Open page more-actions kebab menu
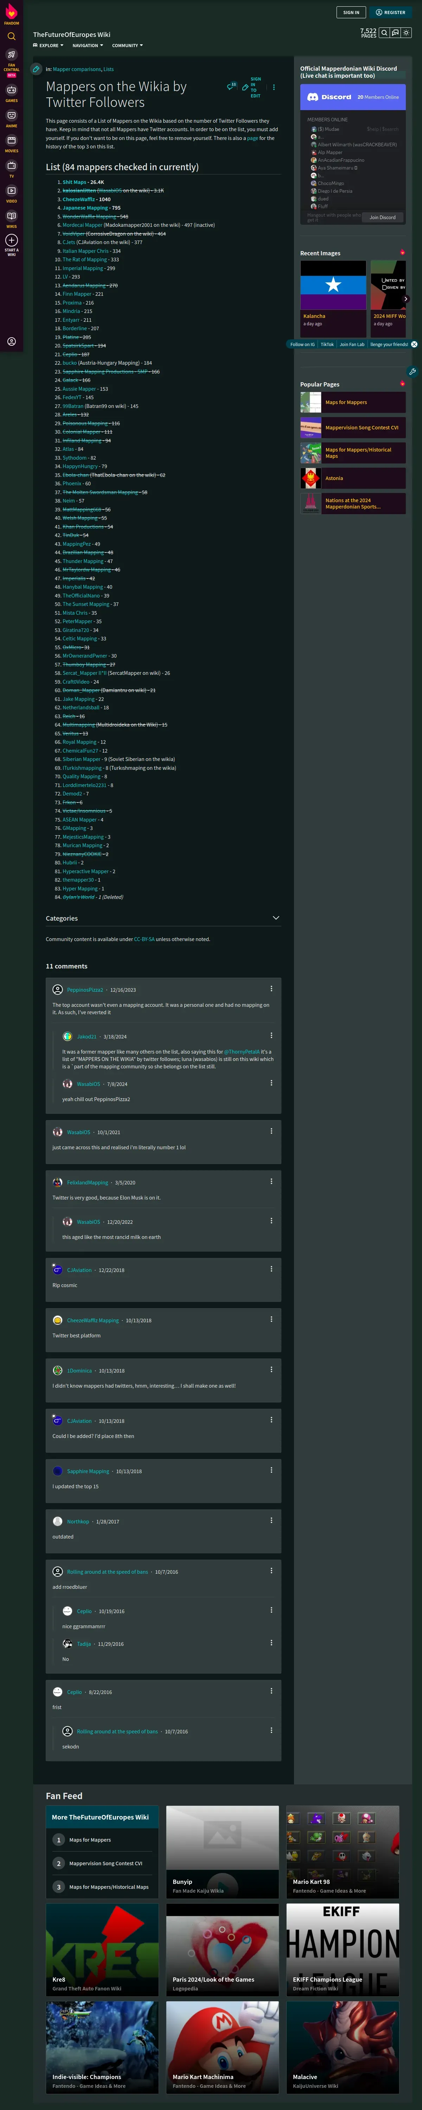Image resolution: width=422 pixels, height=2110 pixels. tap(274, 87)
